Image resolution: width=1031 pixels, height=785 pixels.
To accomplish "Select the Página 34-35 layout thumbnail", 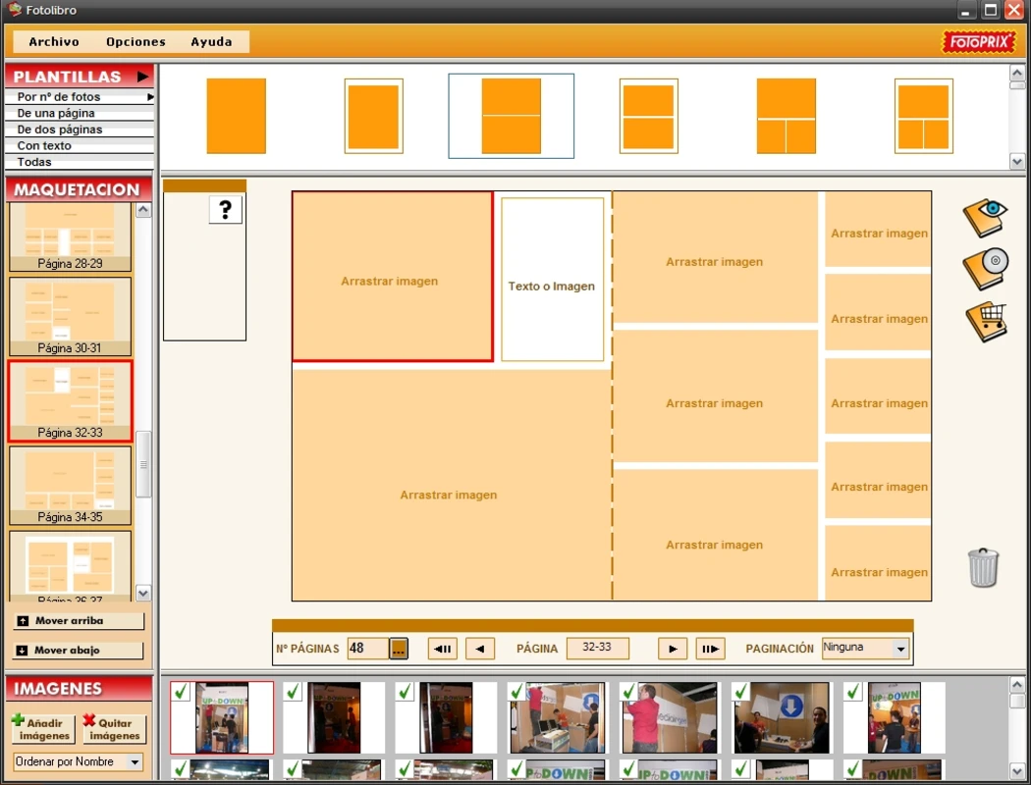I will pyautogui.click(x=70, y=486).
